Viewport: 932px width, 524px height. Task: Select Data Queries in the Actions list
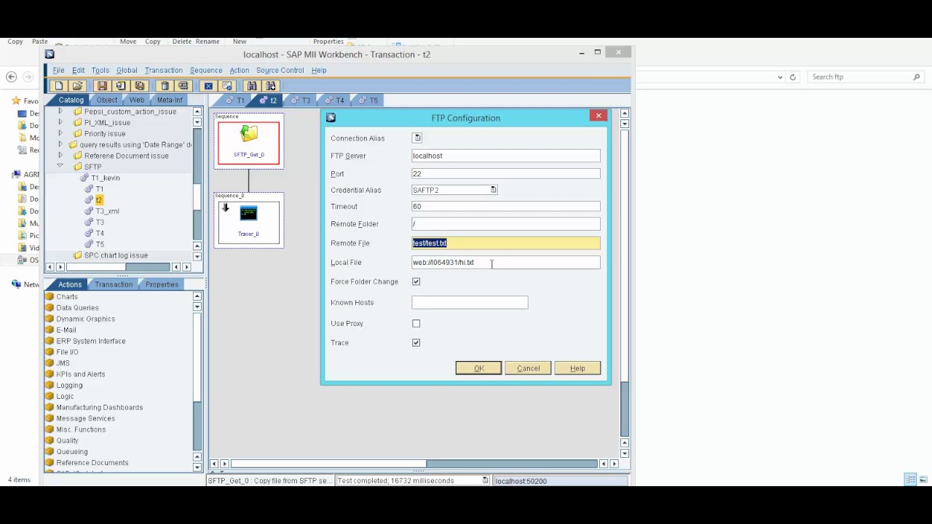pos(77,308)
